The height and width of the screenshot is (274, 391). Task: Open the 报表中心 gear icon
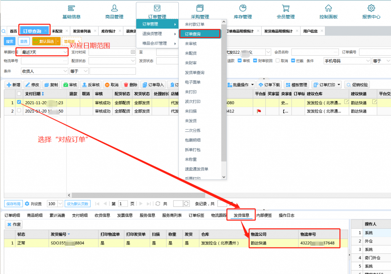371,8
